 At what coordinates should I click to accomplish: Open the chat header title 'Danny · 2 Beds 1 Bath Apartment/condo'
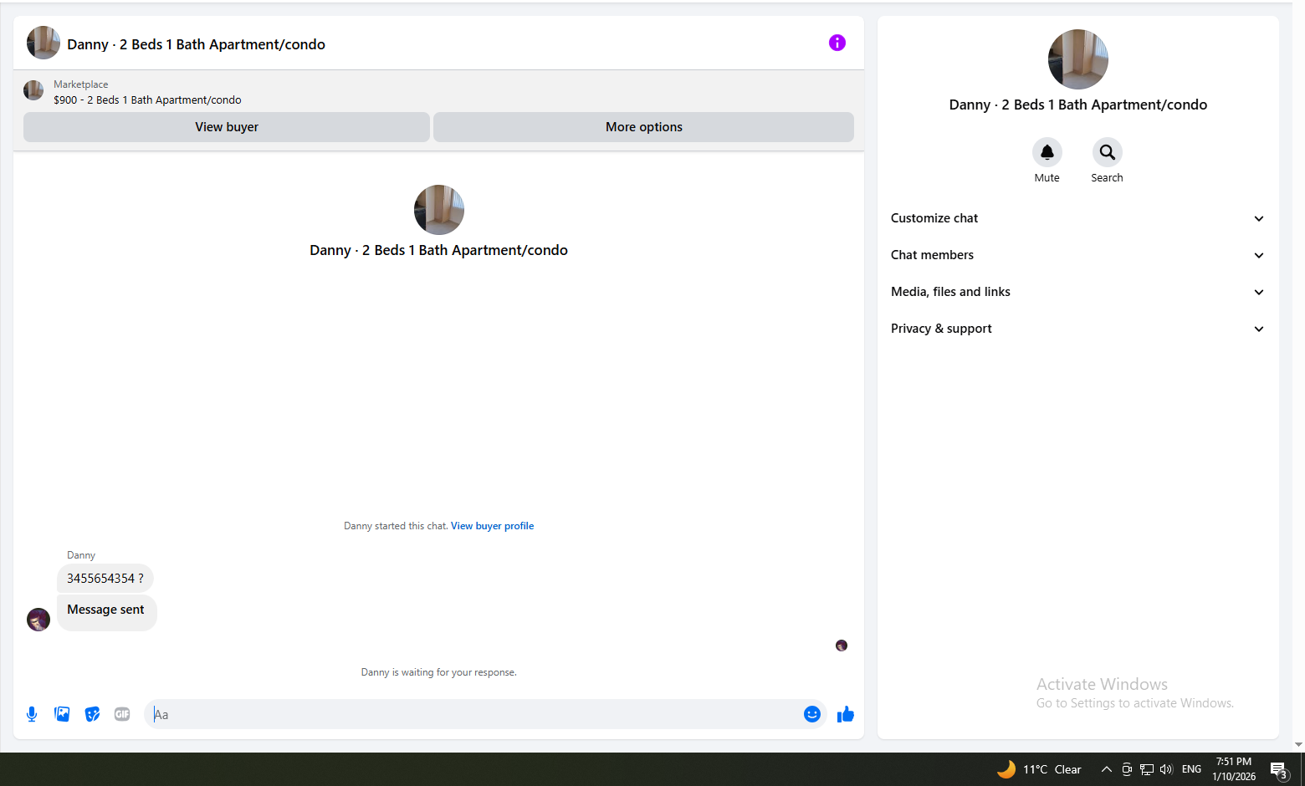197,44
